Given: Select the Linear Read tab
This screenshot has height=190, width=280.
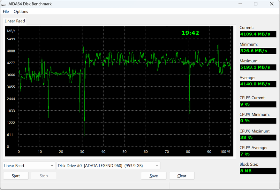Looking at the screenshot, I should 15,21.
